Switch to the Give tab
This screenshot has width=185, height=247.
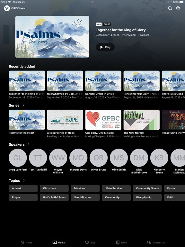90,242
